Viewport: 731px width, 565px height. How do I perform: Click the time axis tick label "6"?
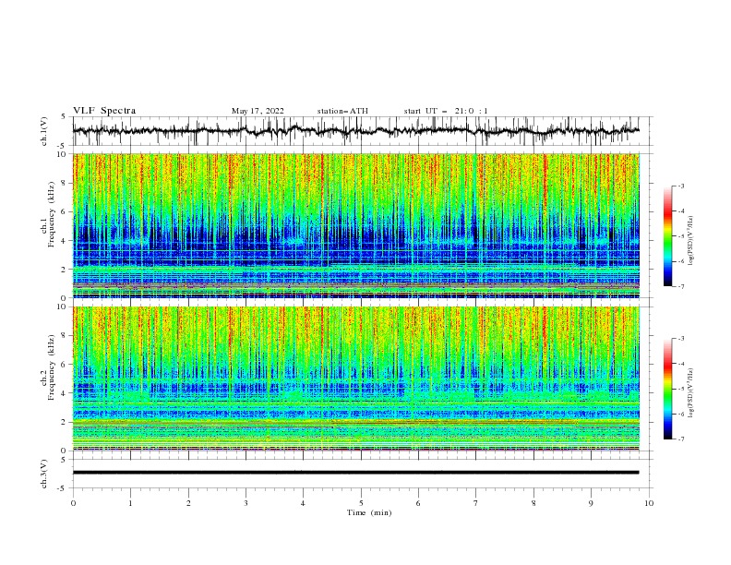pyautogui.click(x=418, y=503)
